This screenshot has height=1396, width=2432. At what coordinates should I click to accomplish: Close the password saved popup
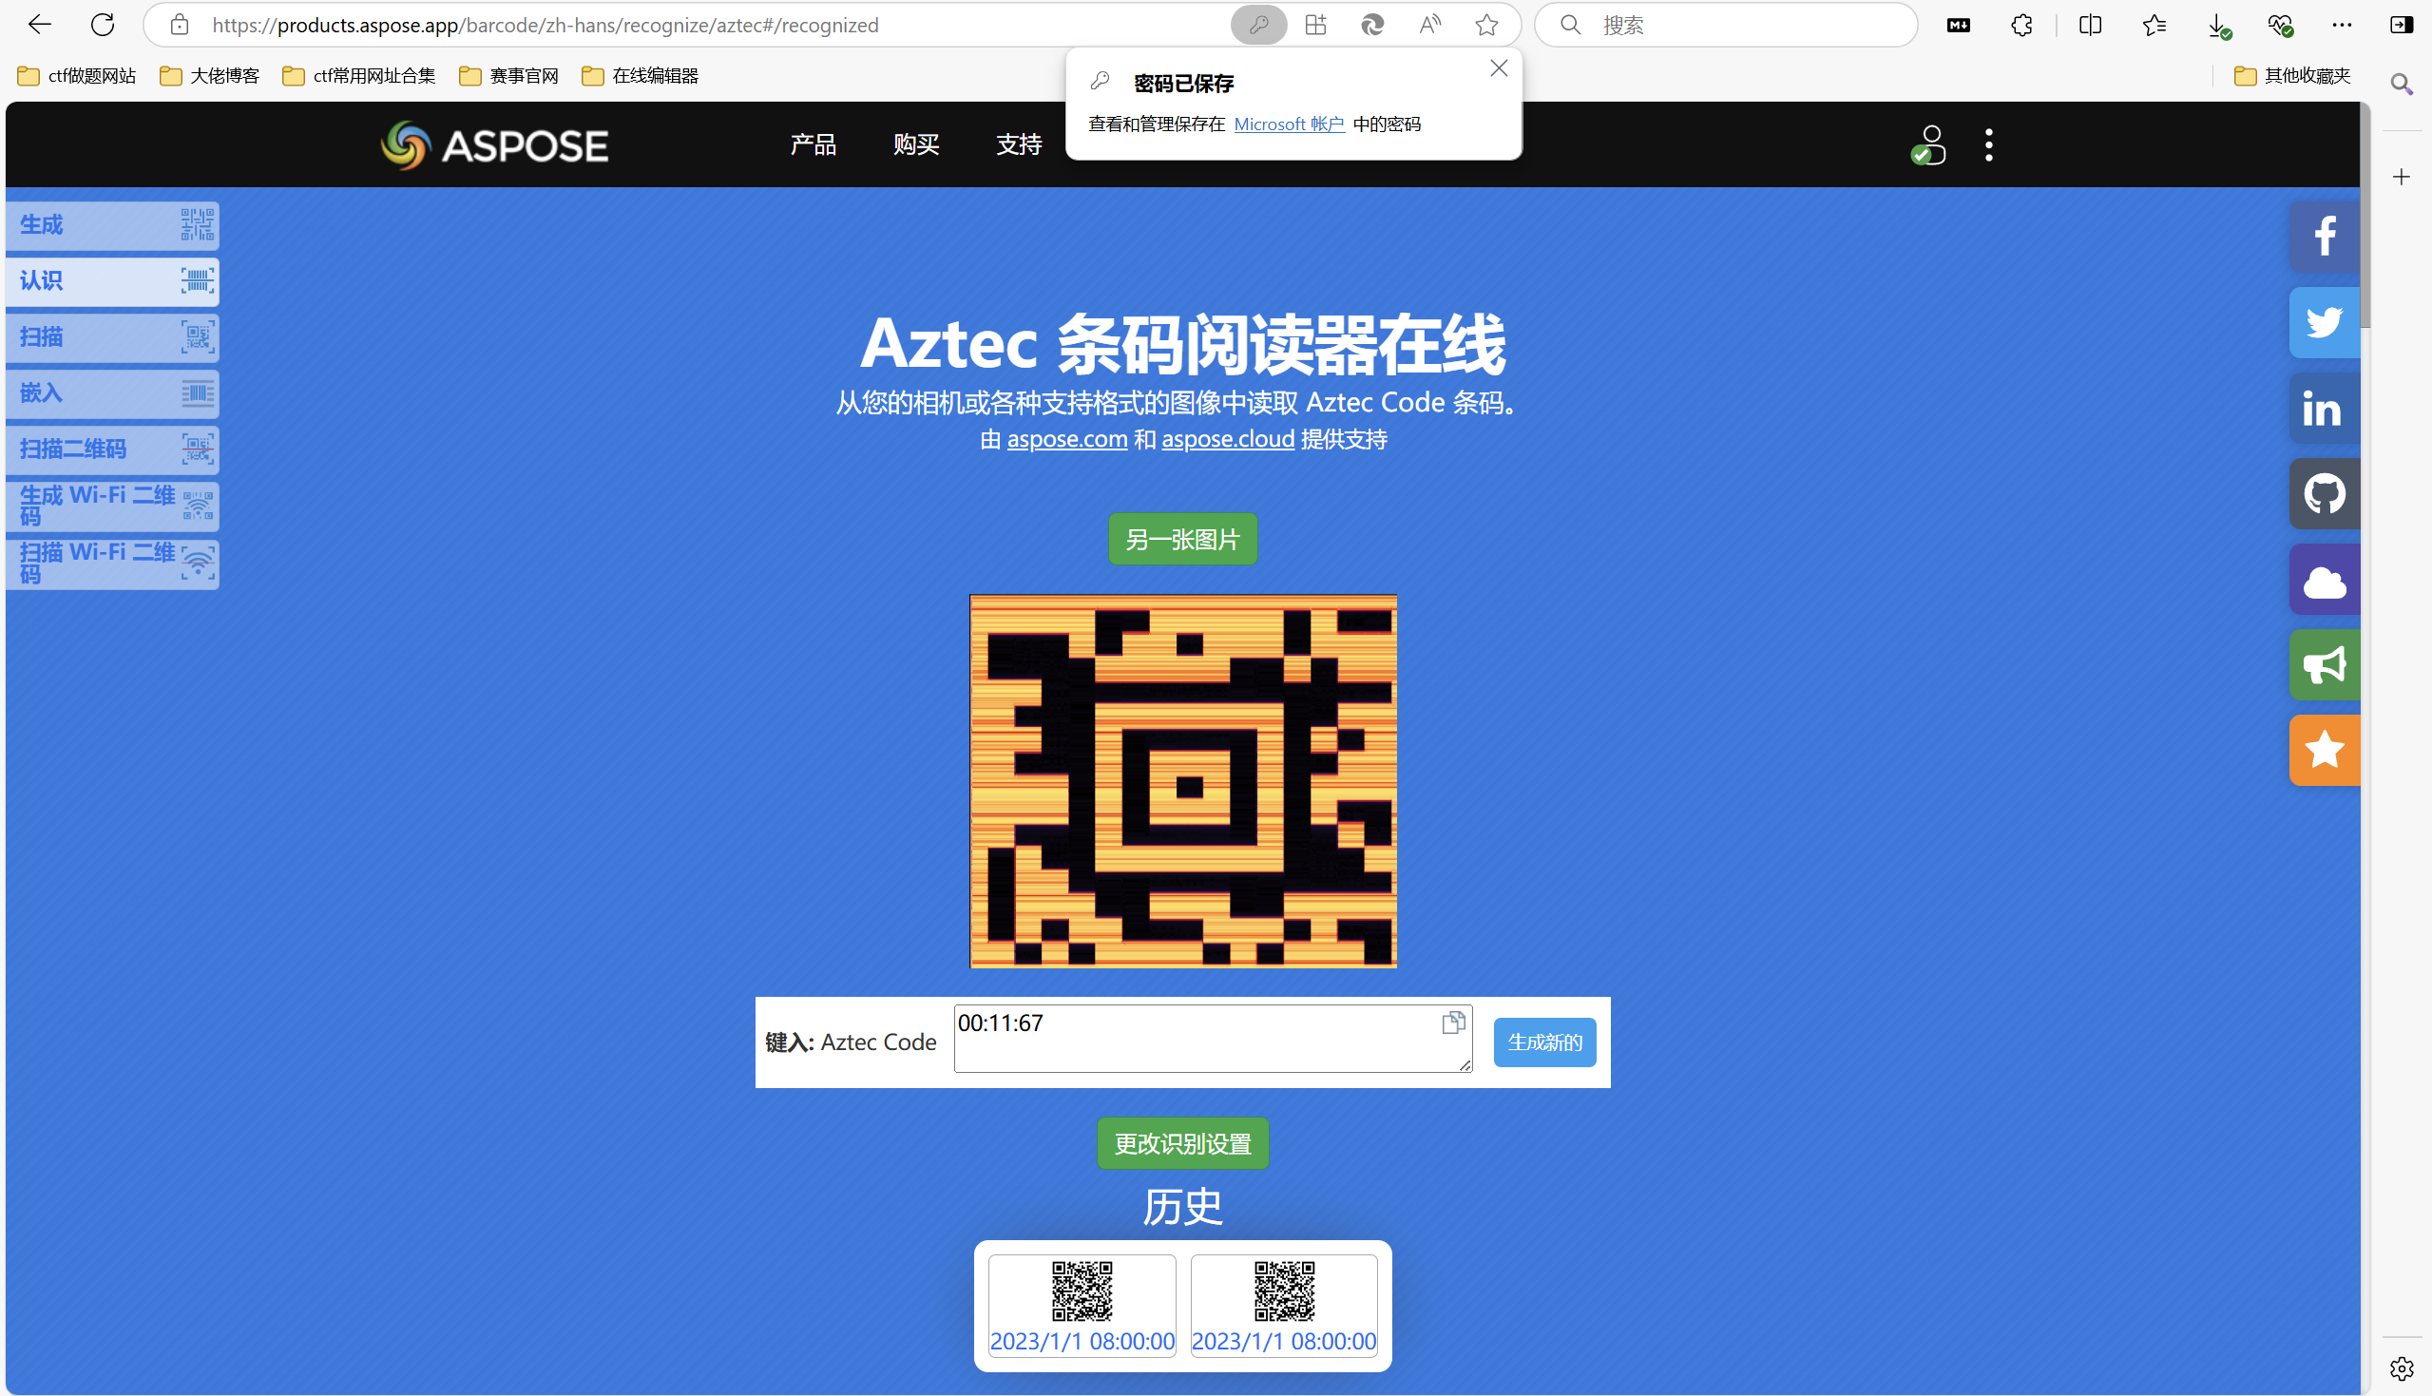1500,69
